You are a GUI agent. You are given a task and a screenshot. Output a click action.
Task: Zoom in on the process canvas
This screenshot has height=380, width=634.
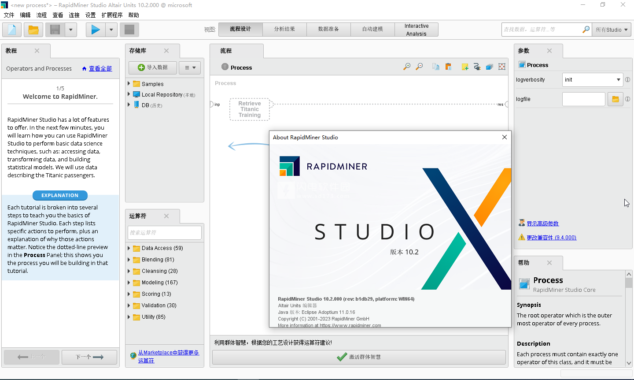tap(407, 67)
